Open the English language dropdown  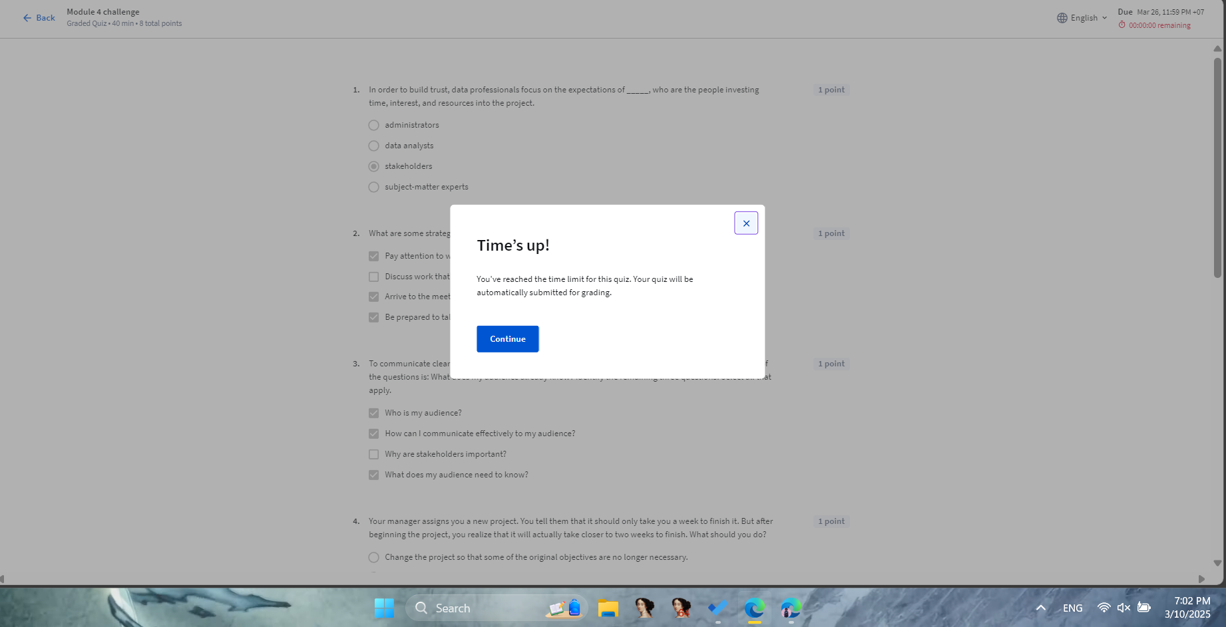coord(1082,18)
